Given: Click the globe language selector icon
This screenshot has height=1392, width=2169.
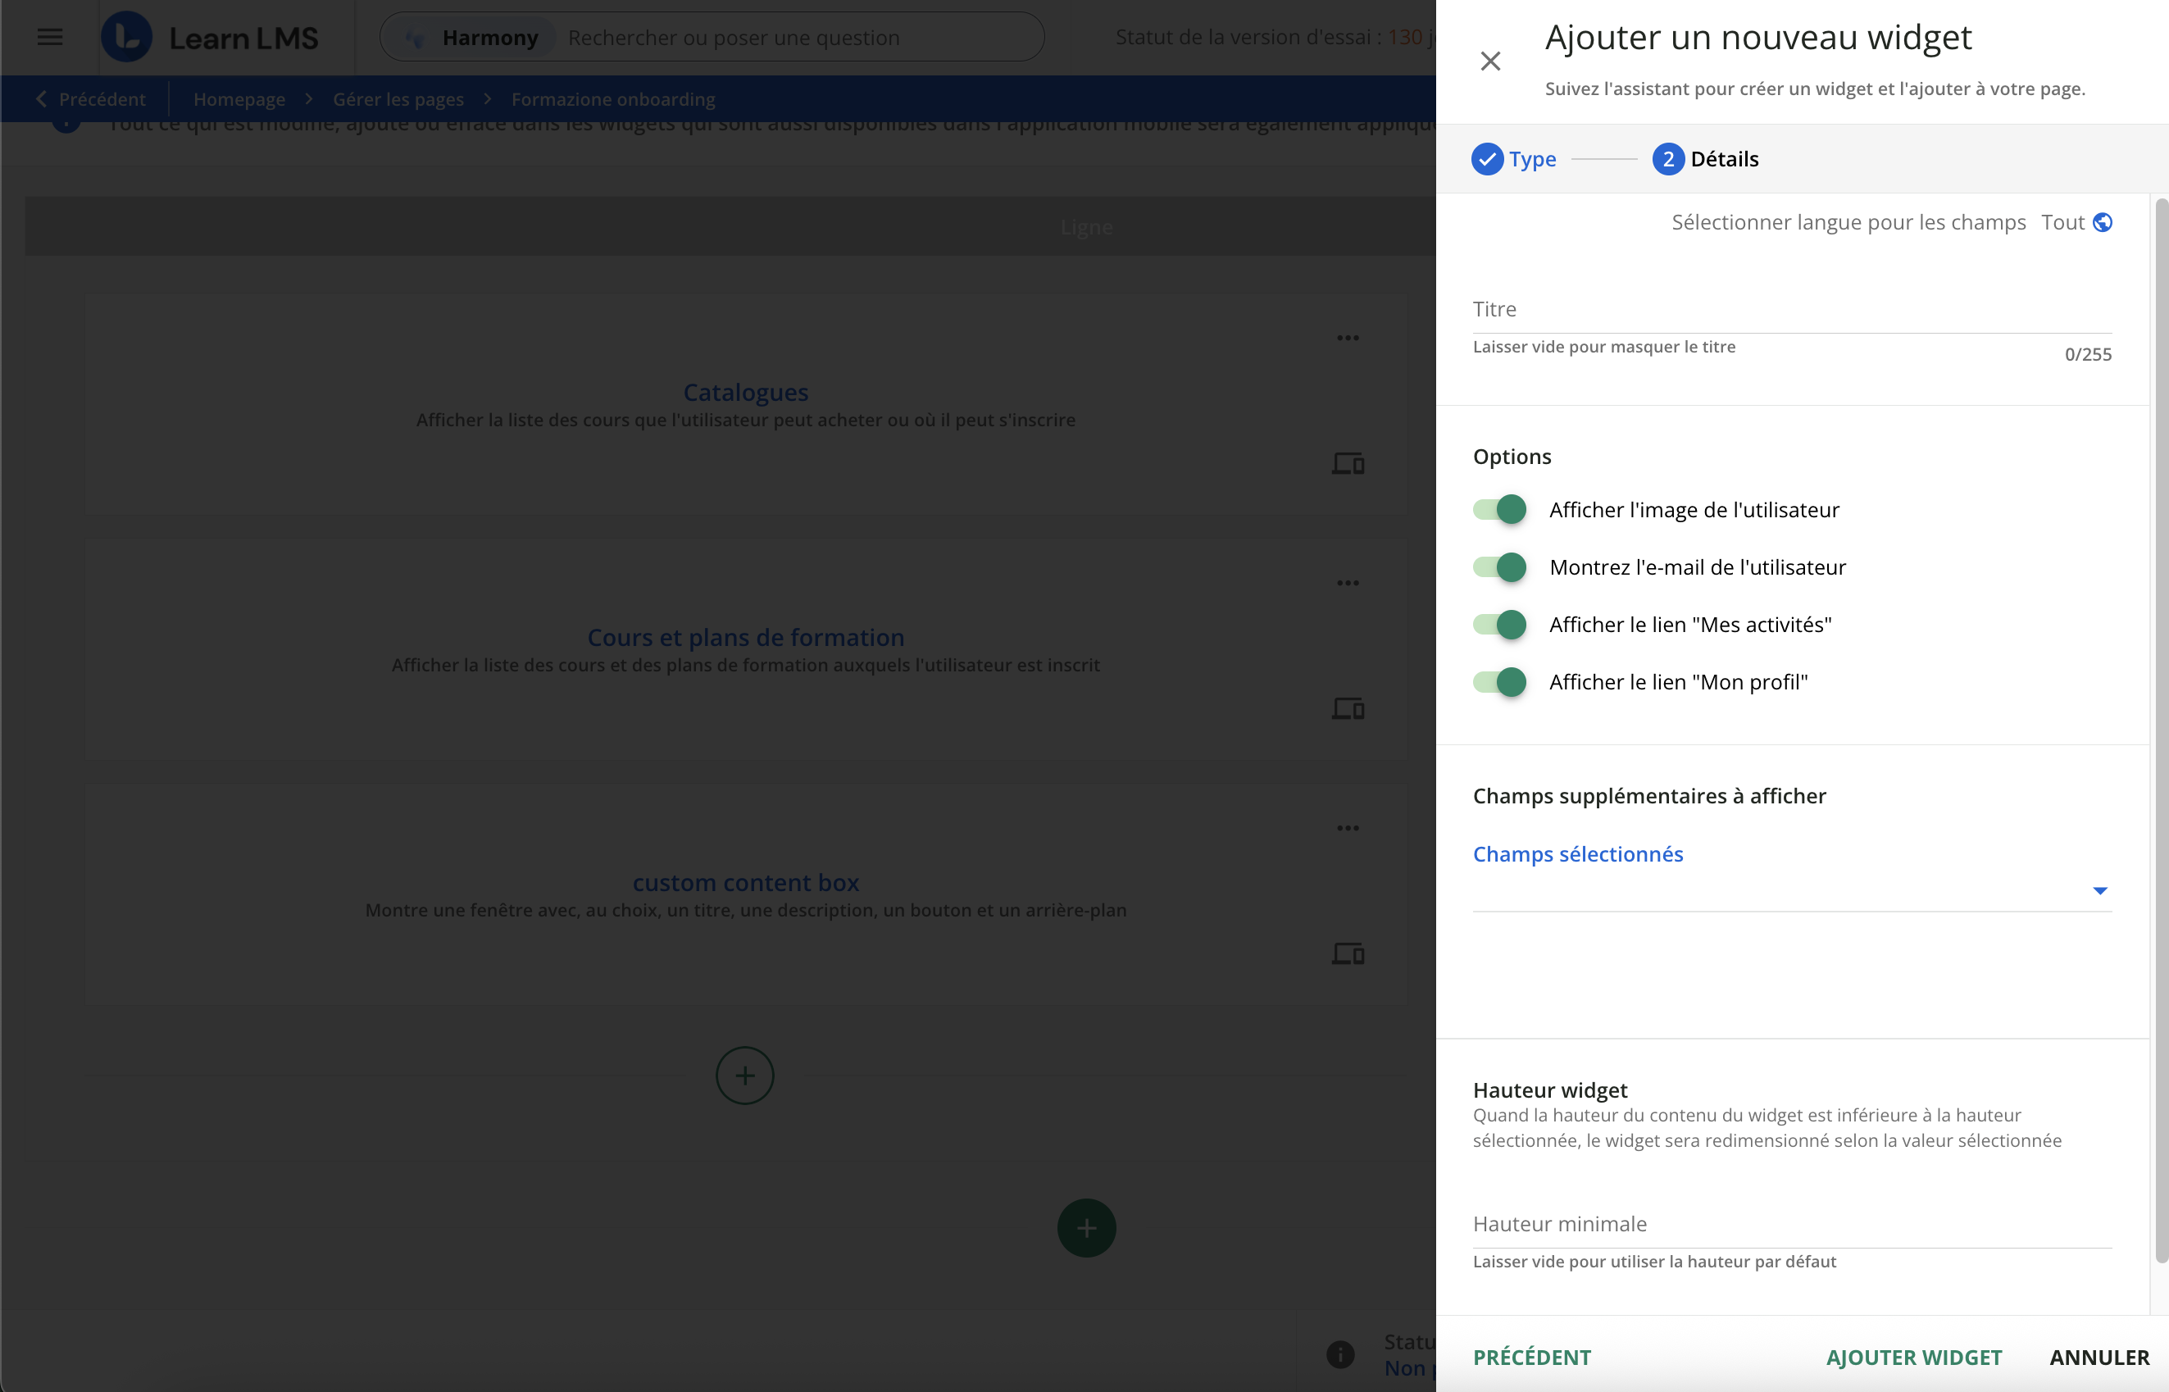Looking at the screenshot, I should point(2103,222).
